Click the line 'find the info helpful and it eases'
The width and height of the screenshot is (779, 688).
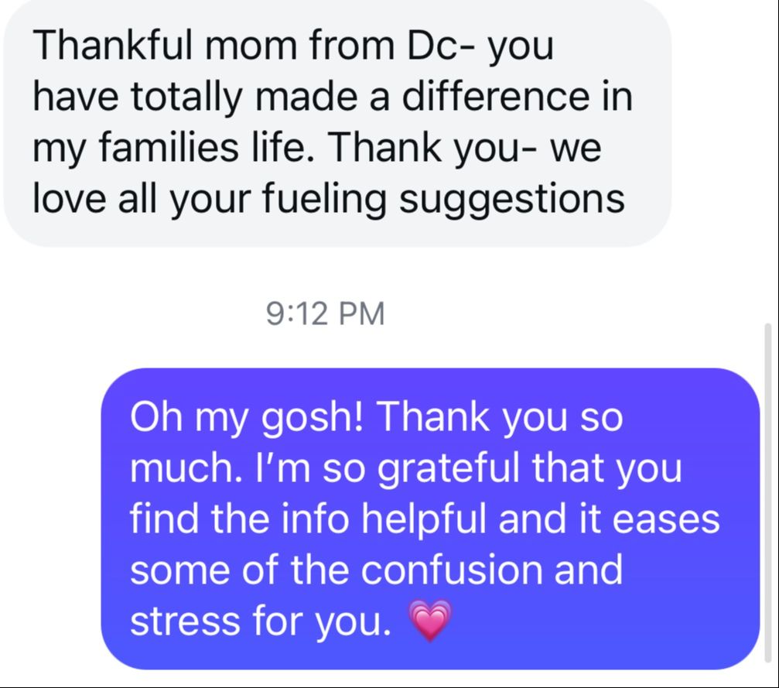tap(425, 519)
